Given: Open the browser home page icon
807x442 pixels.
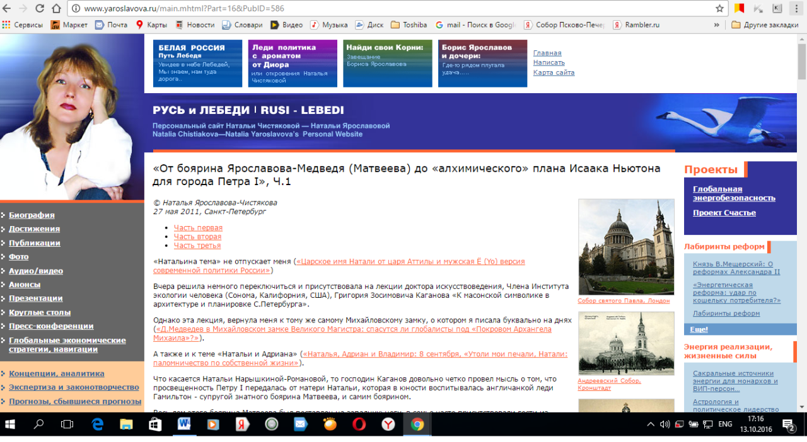Looking at the screenshot, I should click(x=57, y=9).
